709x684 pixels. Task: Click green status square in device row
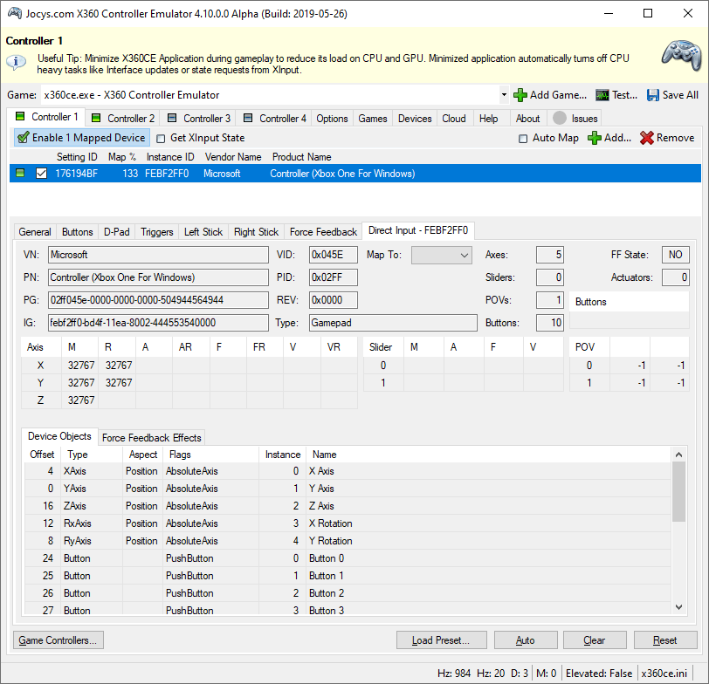[20, 173]
